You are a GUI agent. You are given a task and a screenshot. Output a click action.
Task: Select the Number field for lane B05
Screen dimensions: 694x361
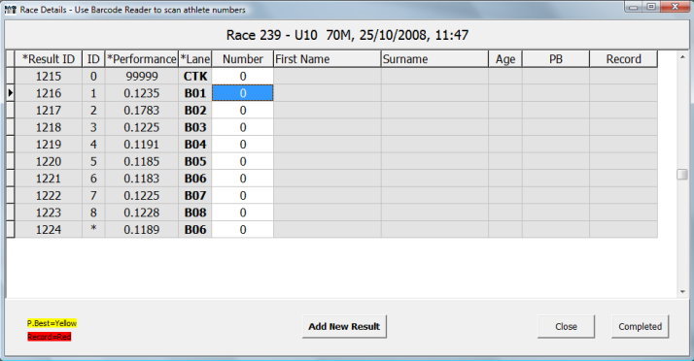243,161
